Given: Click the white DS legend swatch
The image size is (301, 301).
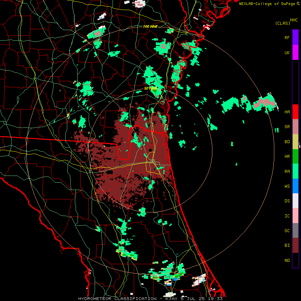Looking at the screenshot, I should [x=295, y=201].
